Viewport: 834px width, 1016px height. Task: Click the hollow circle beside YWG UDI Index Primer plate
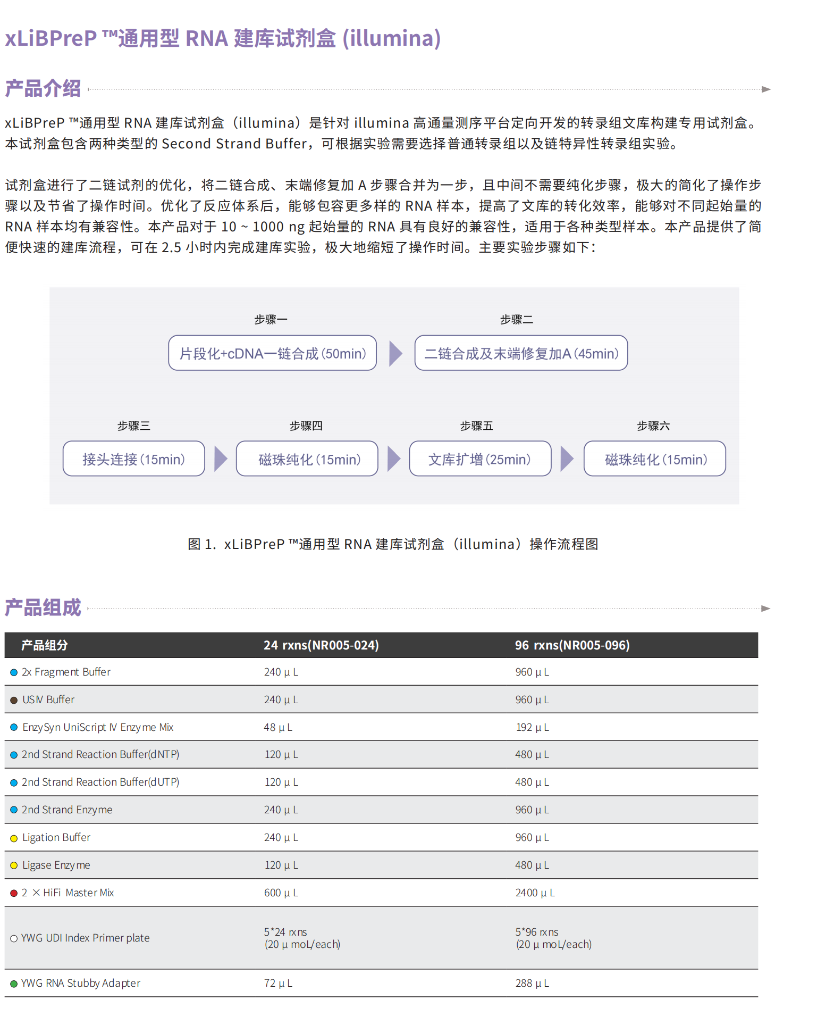[x=14, y=938]
